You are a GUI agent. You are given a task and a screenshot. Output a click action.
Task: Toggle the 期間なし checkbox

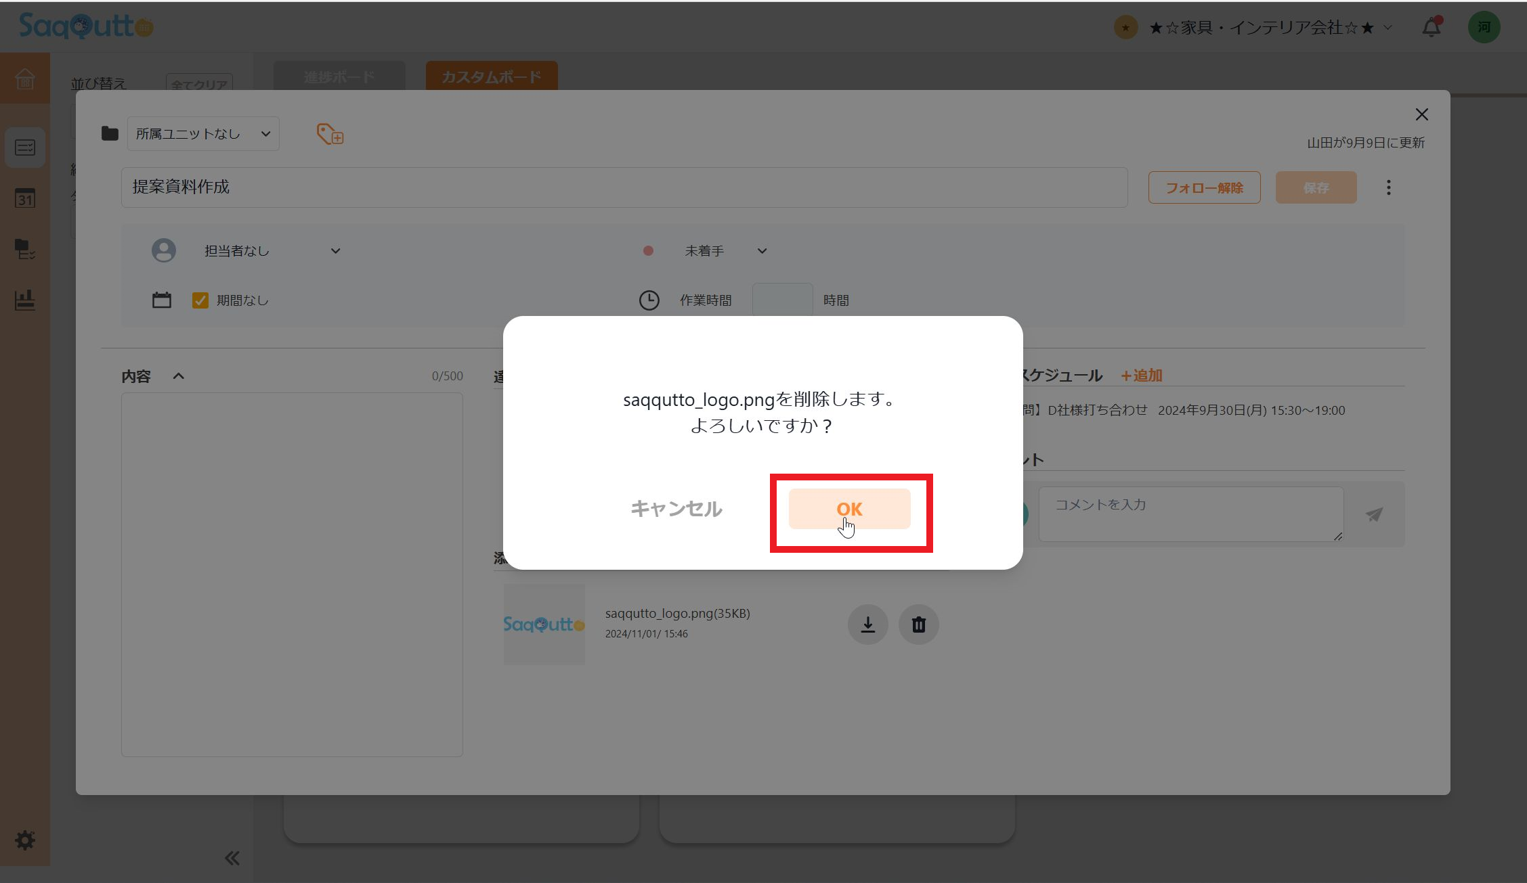(200, 300)
